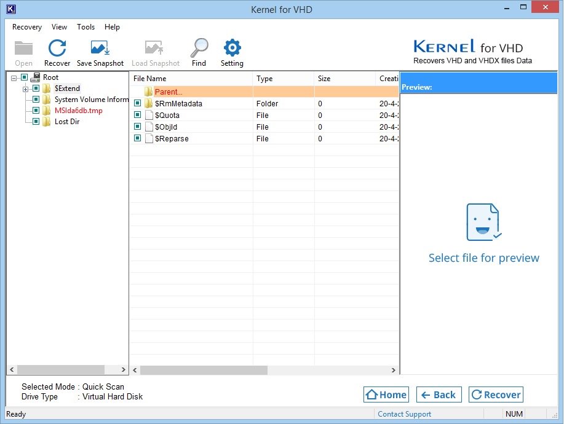Click the Home button

click(x=386, y=395)
